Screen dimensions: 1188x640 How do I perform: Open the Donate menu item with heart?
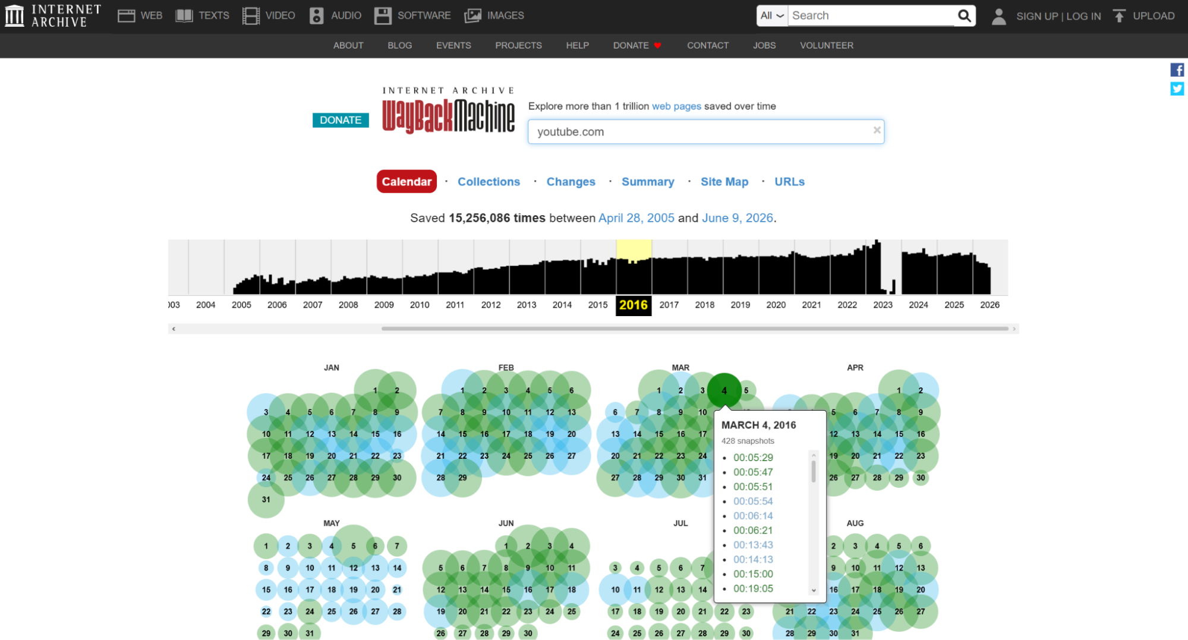click(x=637, y=45)
